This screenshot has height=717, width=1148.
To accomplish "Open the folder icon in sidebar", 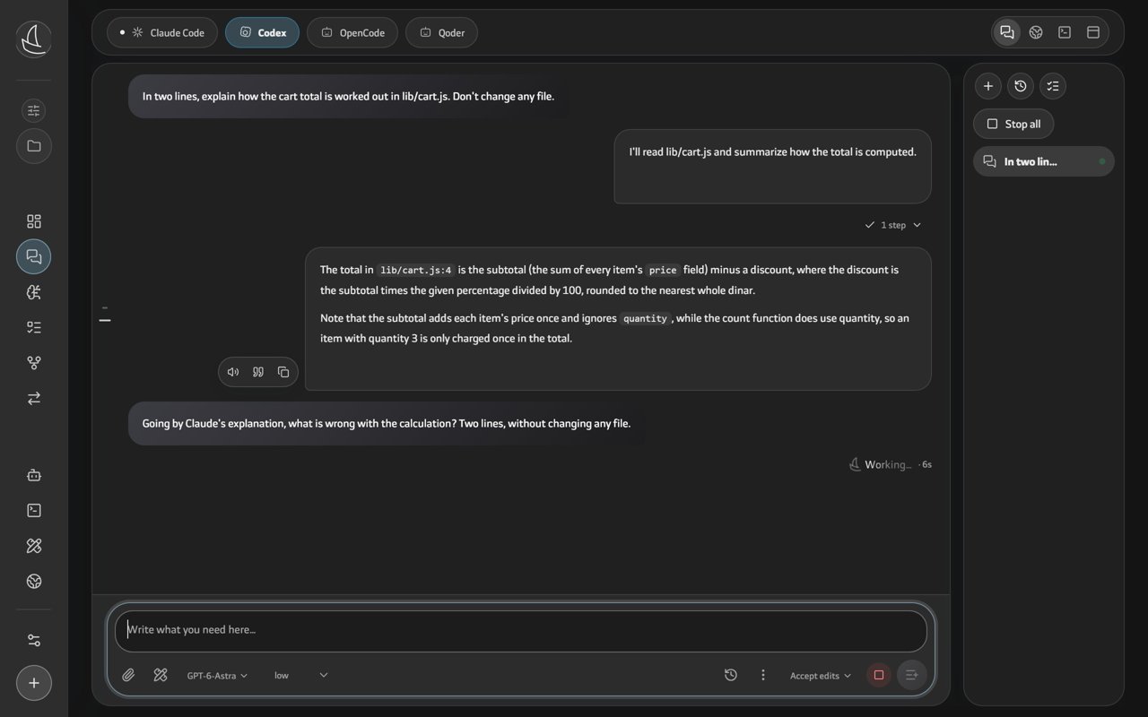I will coord(34,146).
